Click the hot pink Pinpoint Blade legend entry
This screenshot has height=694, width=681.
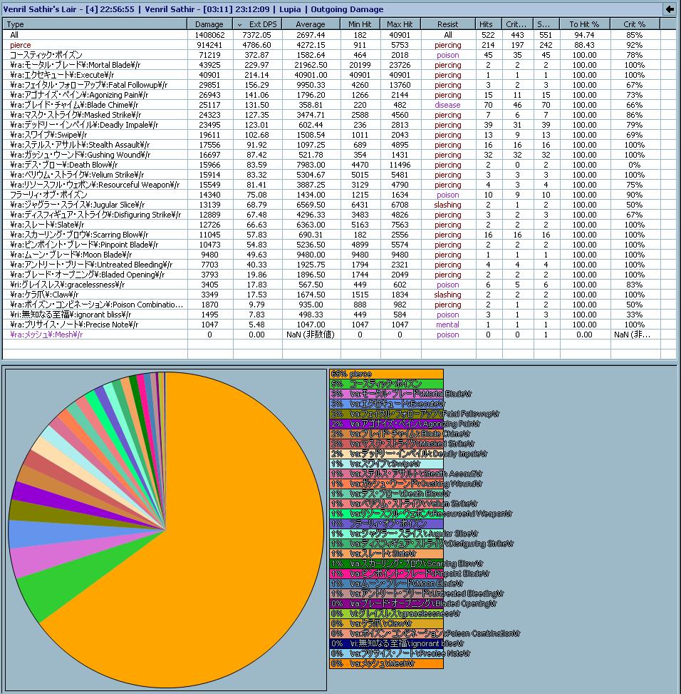pos(386,574)
